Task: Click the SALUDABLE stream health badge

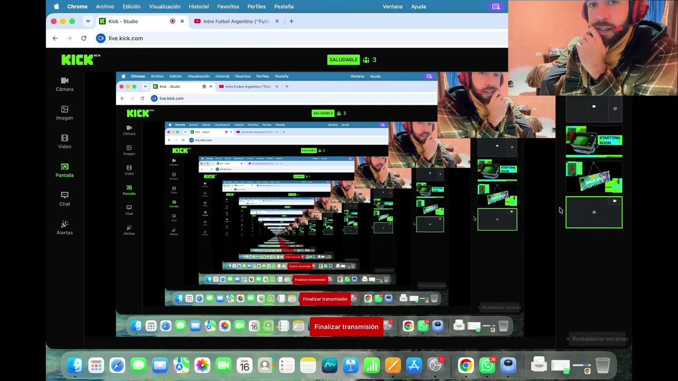Action: click(x=343, y=60)
